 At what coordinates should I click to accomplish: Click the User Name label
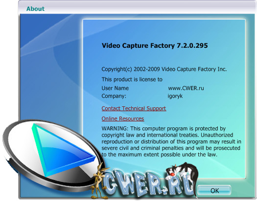[x=115, y=88]
